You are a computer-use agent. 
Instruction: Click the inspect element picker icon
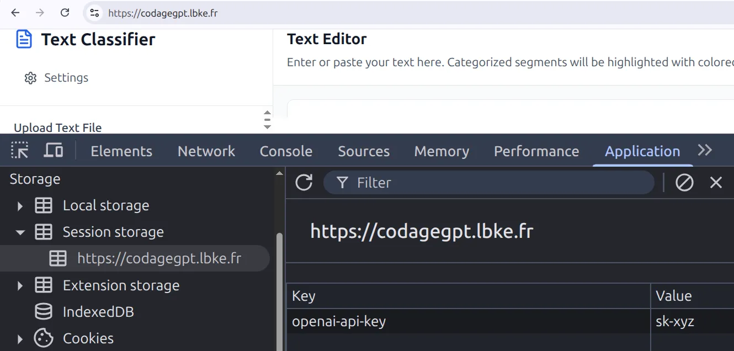tap(19, 151)
